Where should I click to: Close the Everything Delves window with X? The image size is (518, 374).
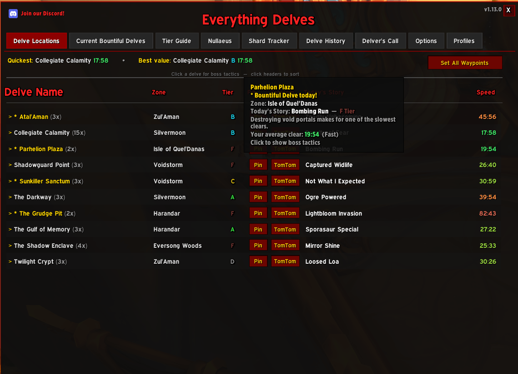(509, 10)
